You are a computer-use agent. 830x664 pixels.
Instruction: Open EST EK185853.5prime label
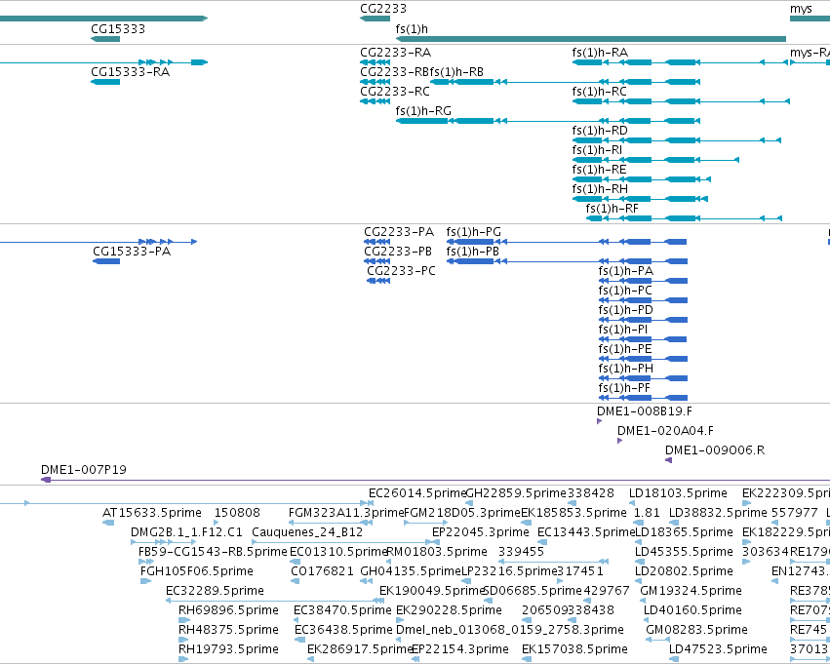coord(573,513)
